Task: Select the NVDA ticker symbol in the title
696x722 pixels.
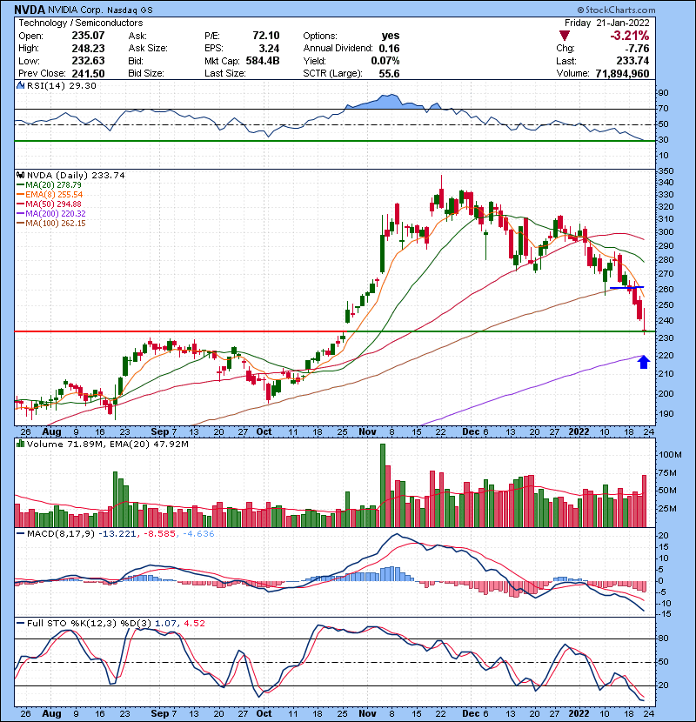Action: point(30,10)
